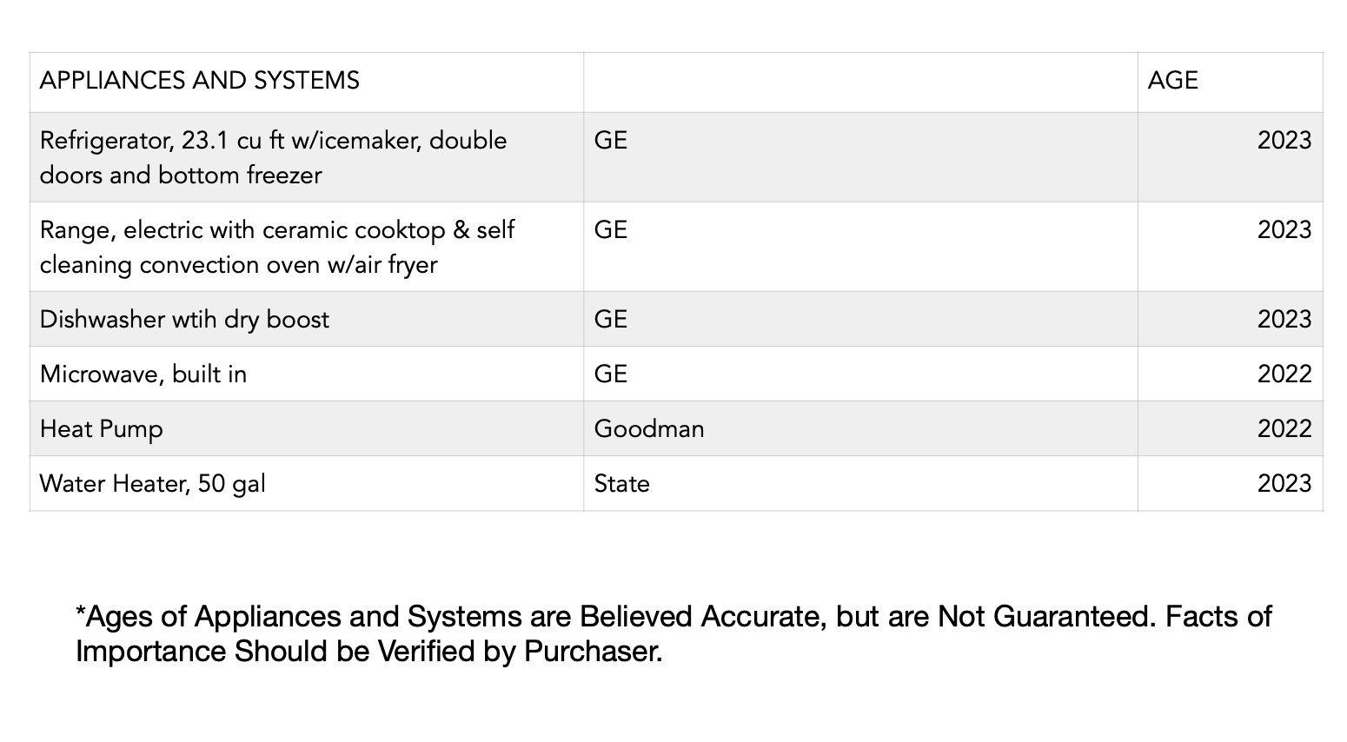Select the Heat Pump's 2022 age cell
Viewport: 1347px width, 742px height.
[1284, 429]
